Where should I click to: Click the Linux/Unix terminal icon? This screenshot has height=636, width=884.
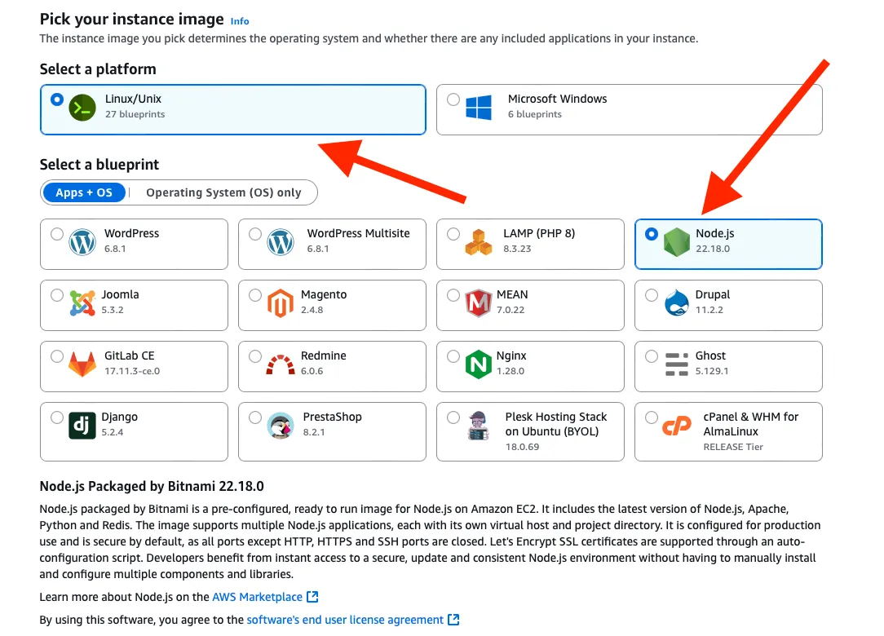click(82, 108)
